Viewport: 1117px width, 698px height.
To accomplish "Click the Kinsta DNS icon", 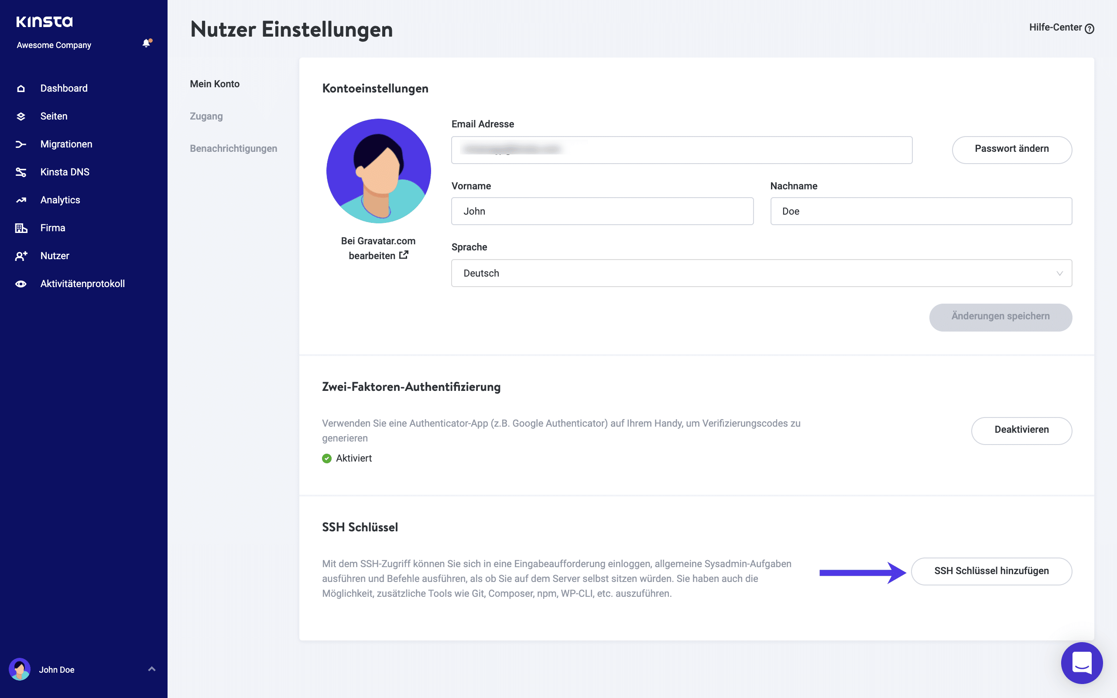I will 21,172.
